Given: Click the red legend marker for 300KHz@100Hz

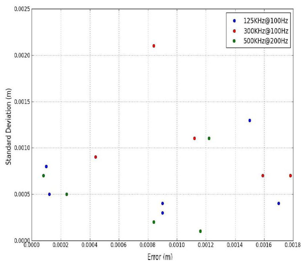Looking at the screenshot, I should click(234, 31).
